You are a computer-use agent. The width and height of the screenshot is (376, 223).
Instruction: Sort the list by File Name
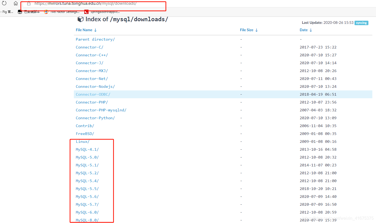click(x=86, y=30)
